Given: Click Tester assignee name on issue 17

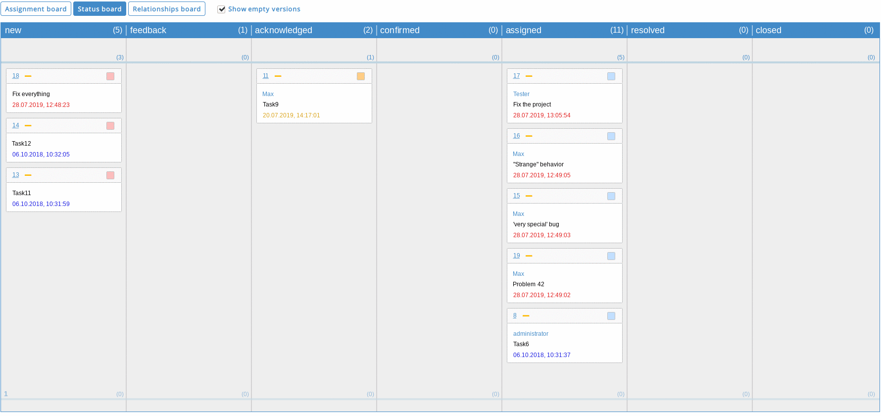Looking at the screenshot, I should point(521,94).
